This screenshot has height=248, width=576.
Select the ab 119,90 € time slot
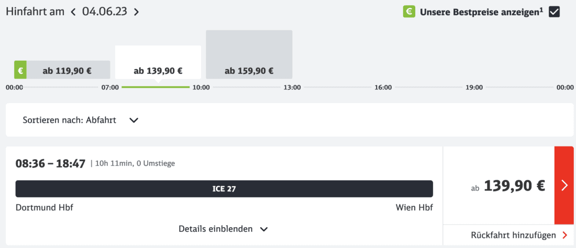(68, 70)
